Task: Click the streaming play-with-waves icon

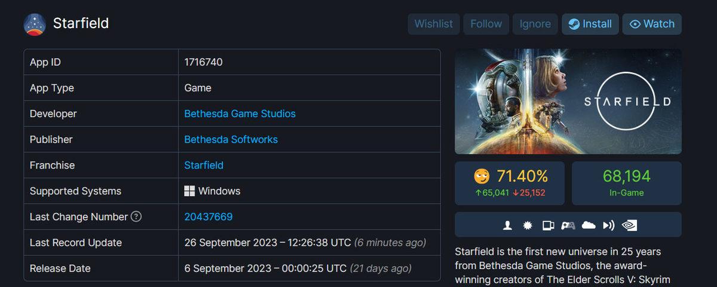Action: tap(609, 225)
